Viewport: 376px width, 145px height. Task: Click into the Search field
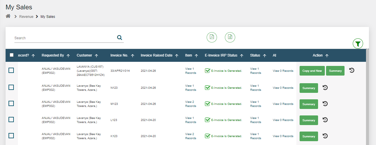[65, 38]
